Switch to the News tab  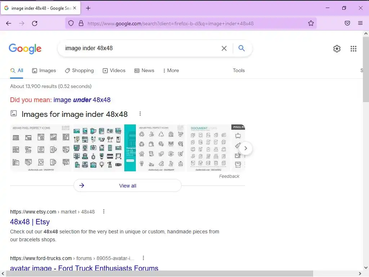(x=144, y=70)
